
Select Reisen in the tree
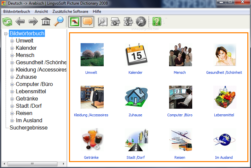pos(24,113)
